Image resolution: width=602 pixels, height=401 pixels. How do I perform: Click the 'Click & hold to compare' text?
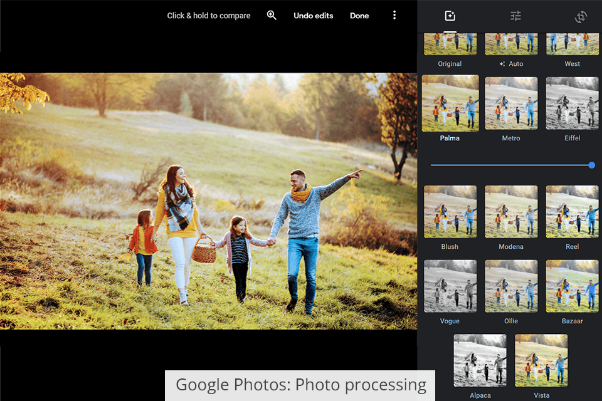click(208, 16)
